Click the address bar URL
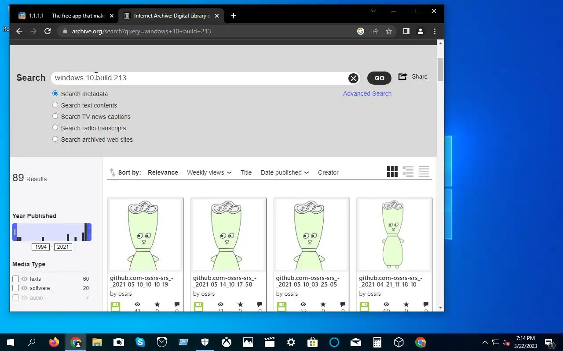Viewport: 563px width, 351px height. (142, 31)
